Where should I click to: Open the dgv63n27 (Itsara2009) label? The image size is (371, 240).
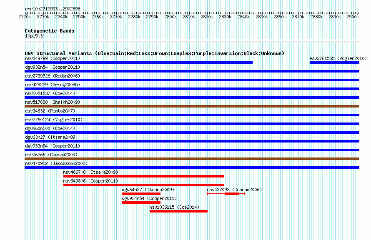51,137
